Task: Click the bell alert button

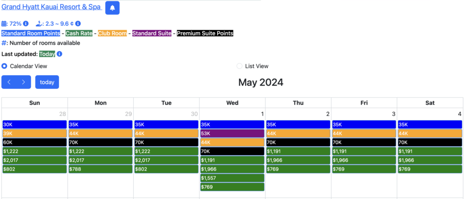Action: (112, 8)
